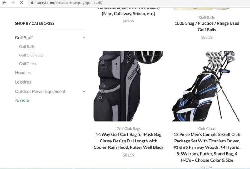Image resolution: width=250 pixels, height=169 pixels.
Task: Expand the Outdoor Power Equipment chevron
Action: [x=84, y=91]
